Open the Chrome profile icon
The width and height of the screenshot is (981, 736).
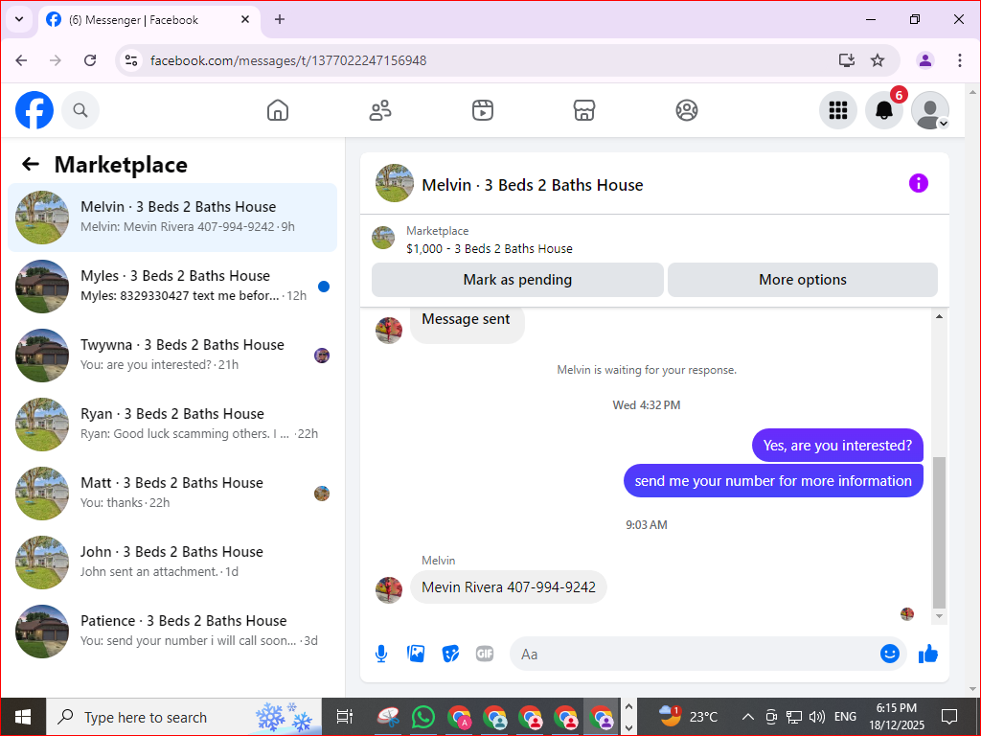[x=925, y=60]
